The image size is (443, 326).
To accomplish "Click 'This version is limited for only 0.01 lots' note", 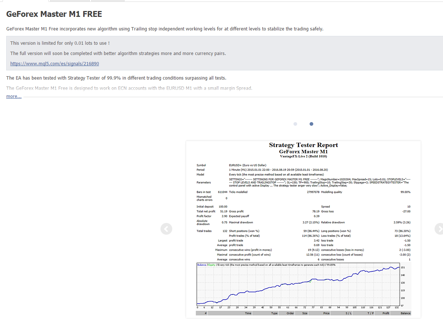I will [60, 43].
